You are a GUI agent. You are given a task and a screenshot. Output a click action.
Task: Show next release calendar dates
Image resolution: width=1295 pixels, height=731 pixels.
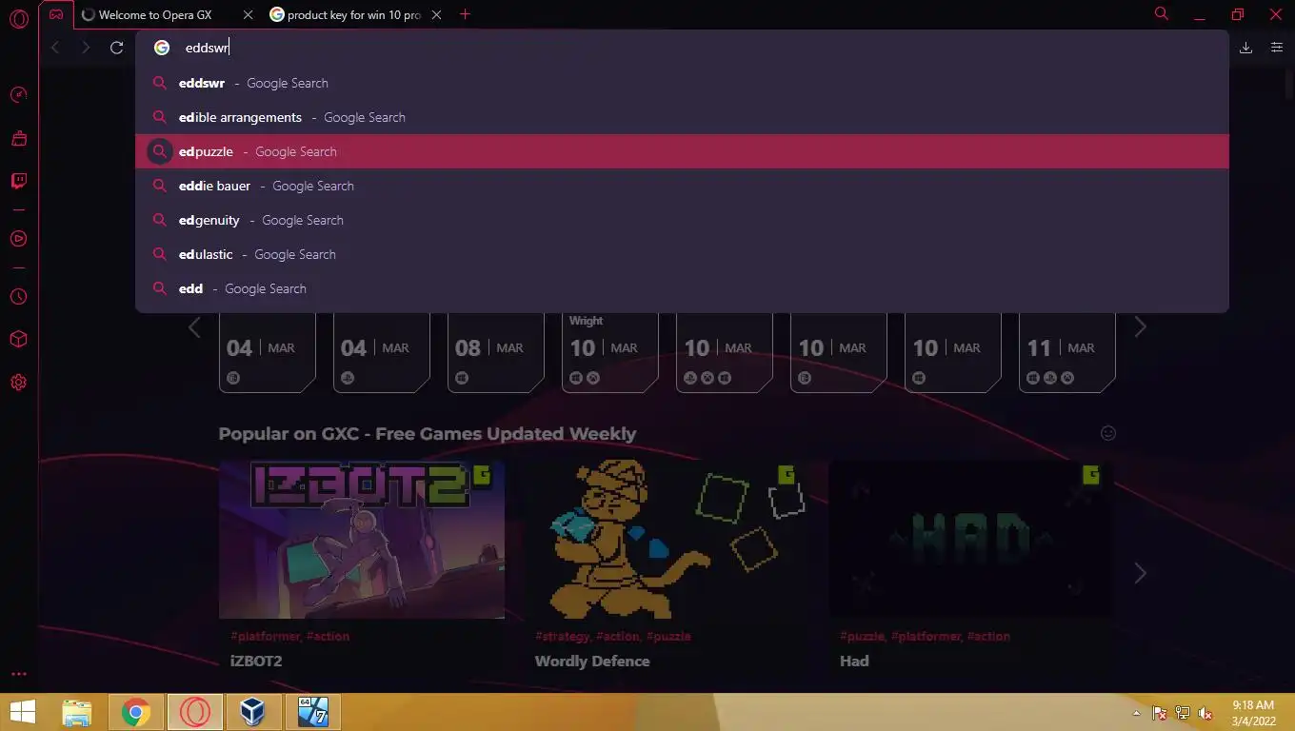1140,327
